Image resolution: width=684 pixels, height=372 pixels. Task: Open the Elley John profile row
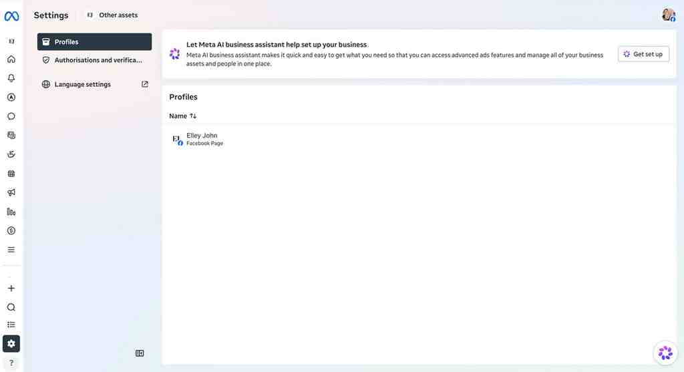click(x=419, y=139)
